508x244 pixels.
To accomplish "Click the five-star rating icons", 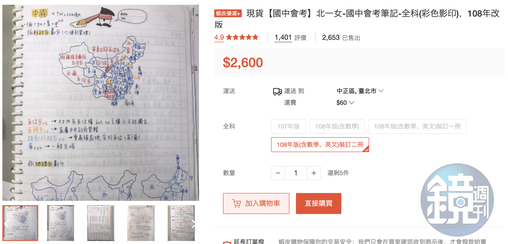I will pos(242,37).
